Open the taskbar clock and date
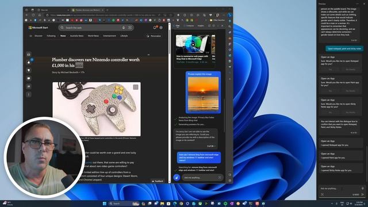 359,204
